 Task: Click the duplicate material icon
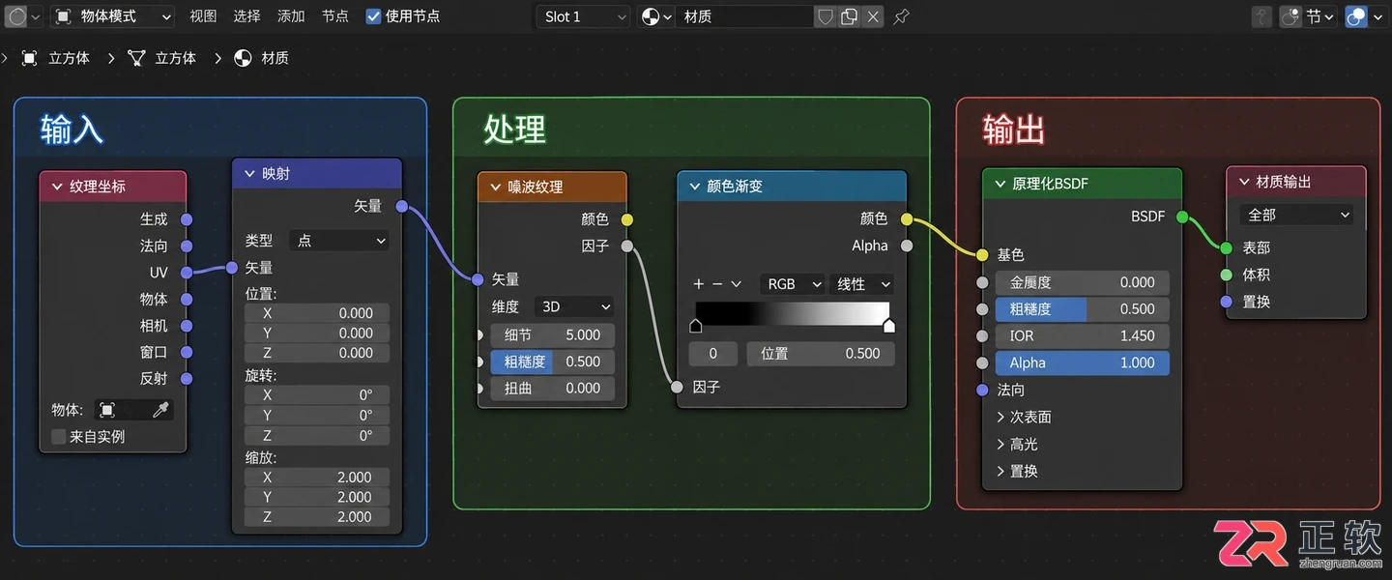point(849,16)
